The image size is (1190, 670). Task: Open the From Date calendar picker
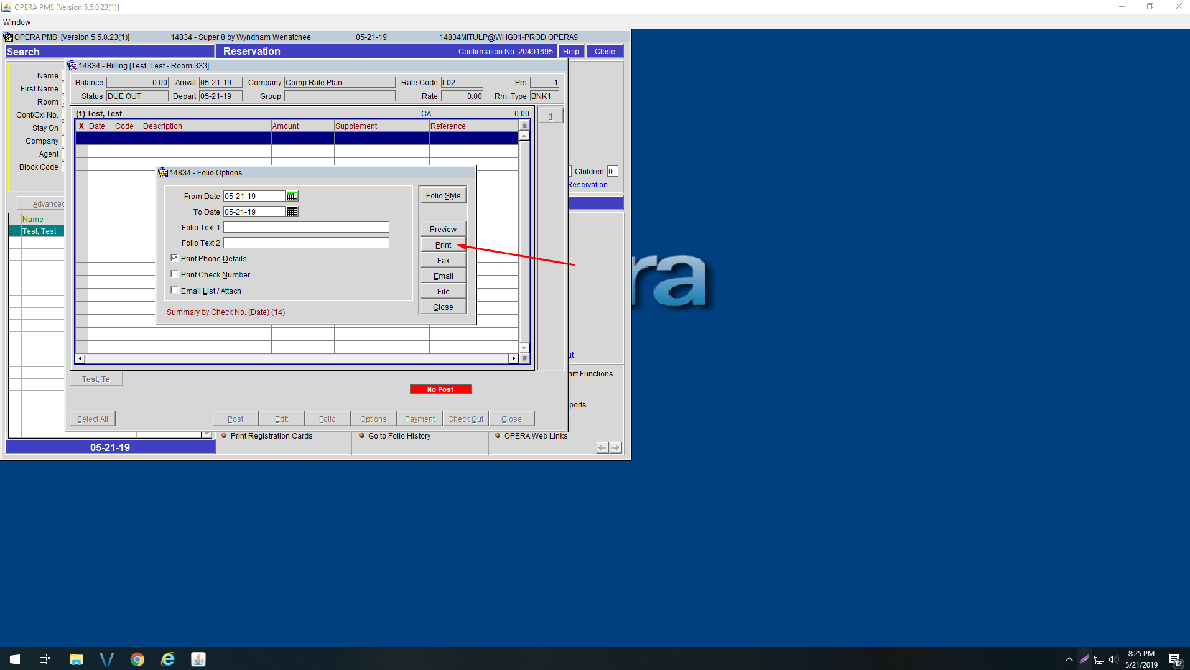tap(292, 195)
